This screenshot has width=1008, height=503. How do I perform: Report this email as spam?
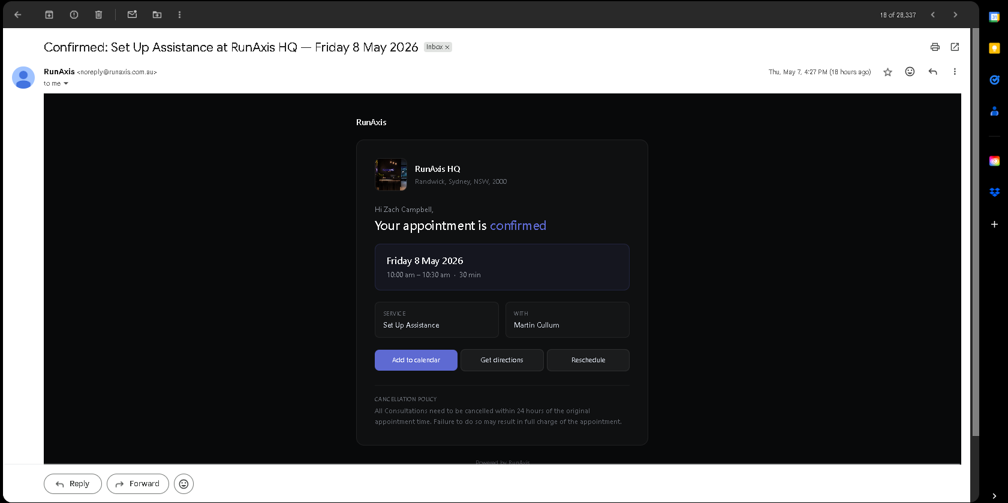(74, 15)
